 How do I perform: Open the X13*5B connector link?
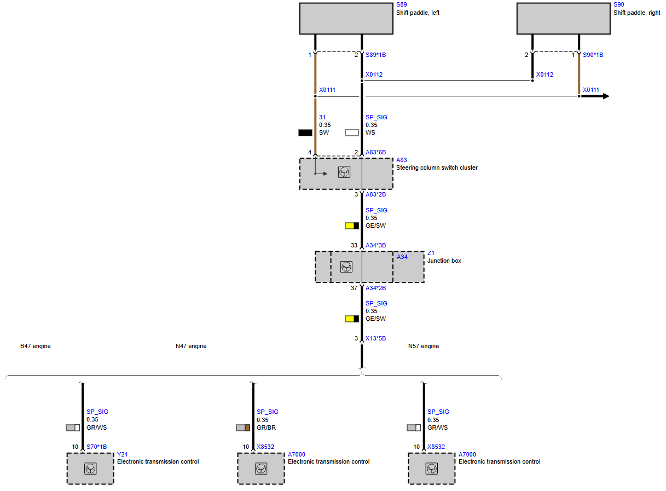(376, 338)
